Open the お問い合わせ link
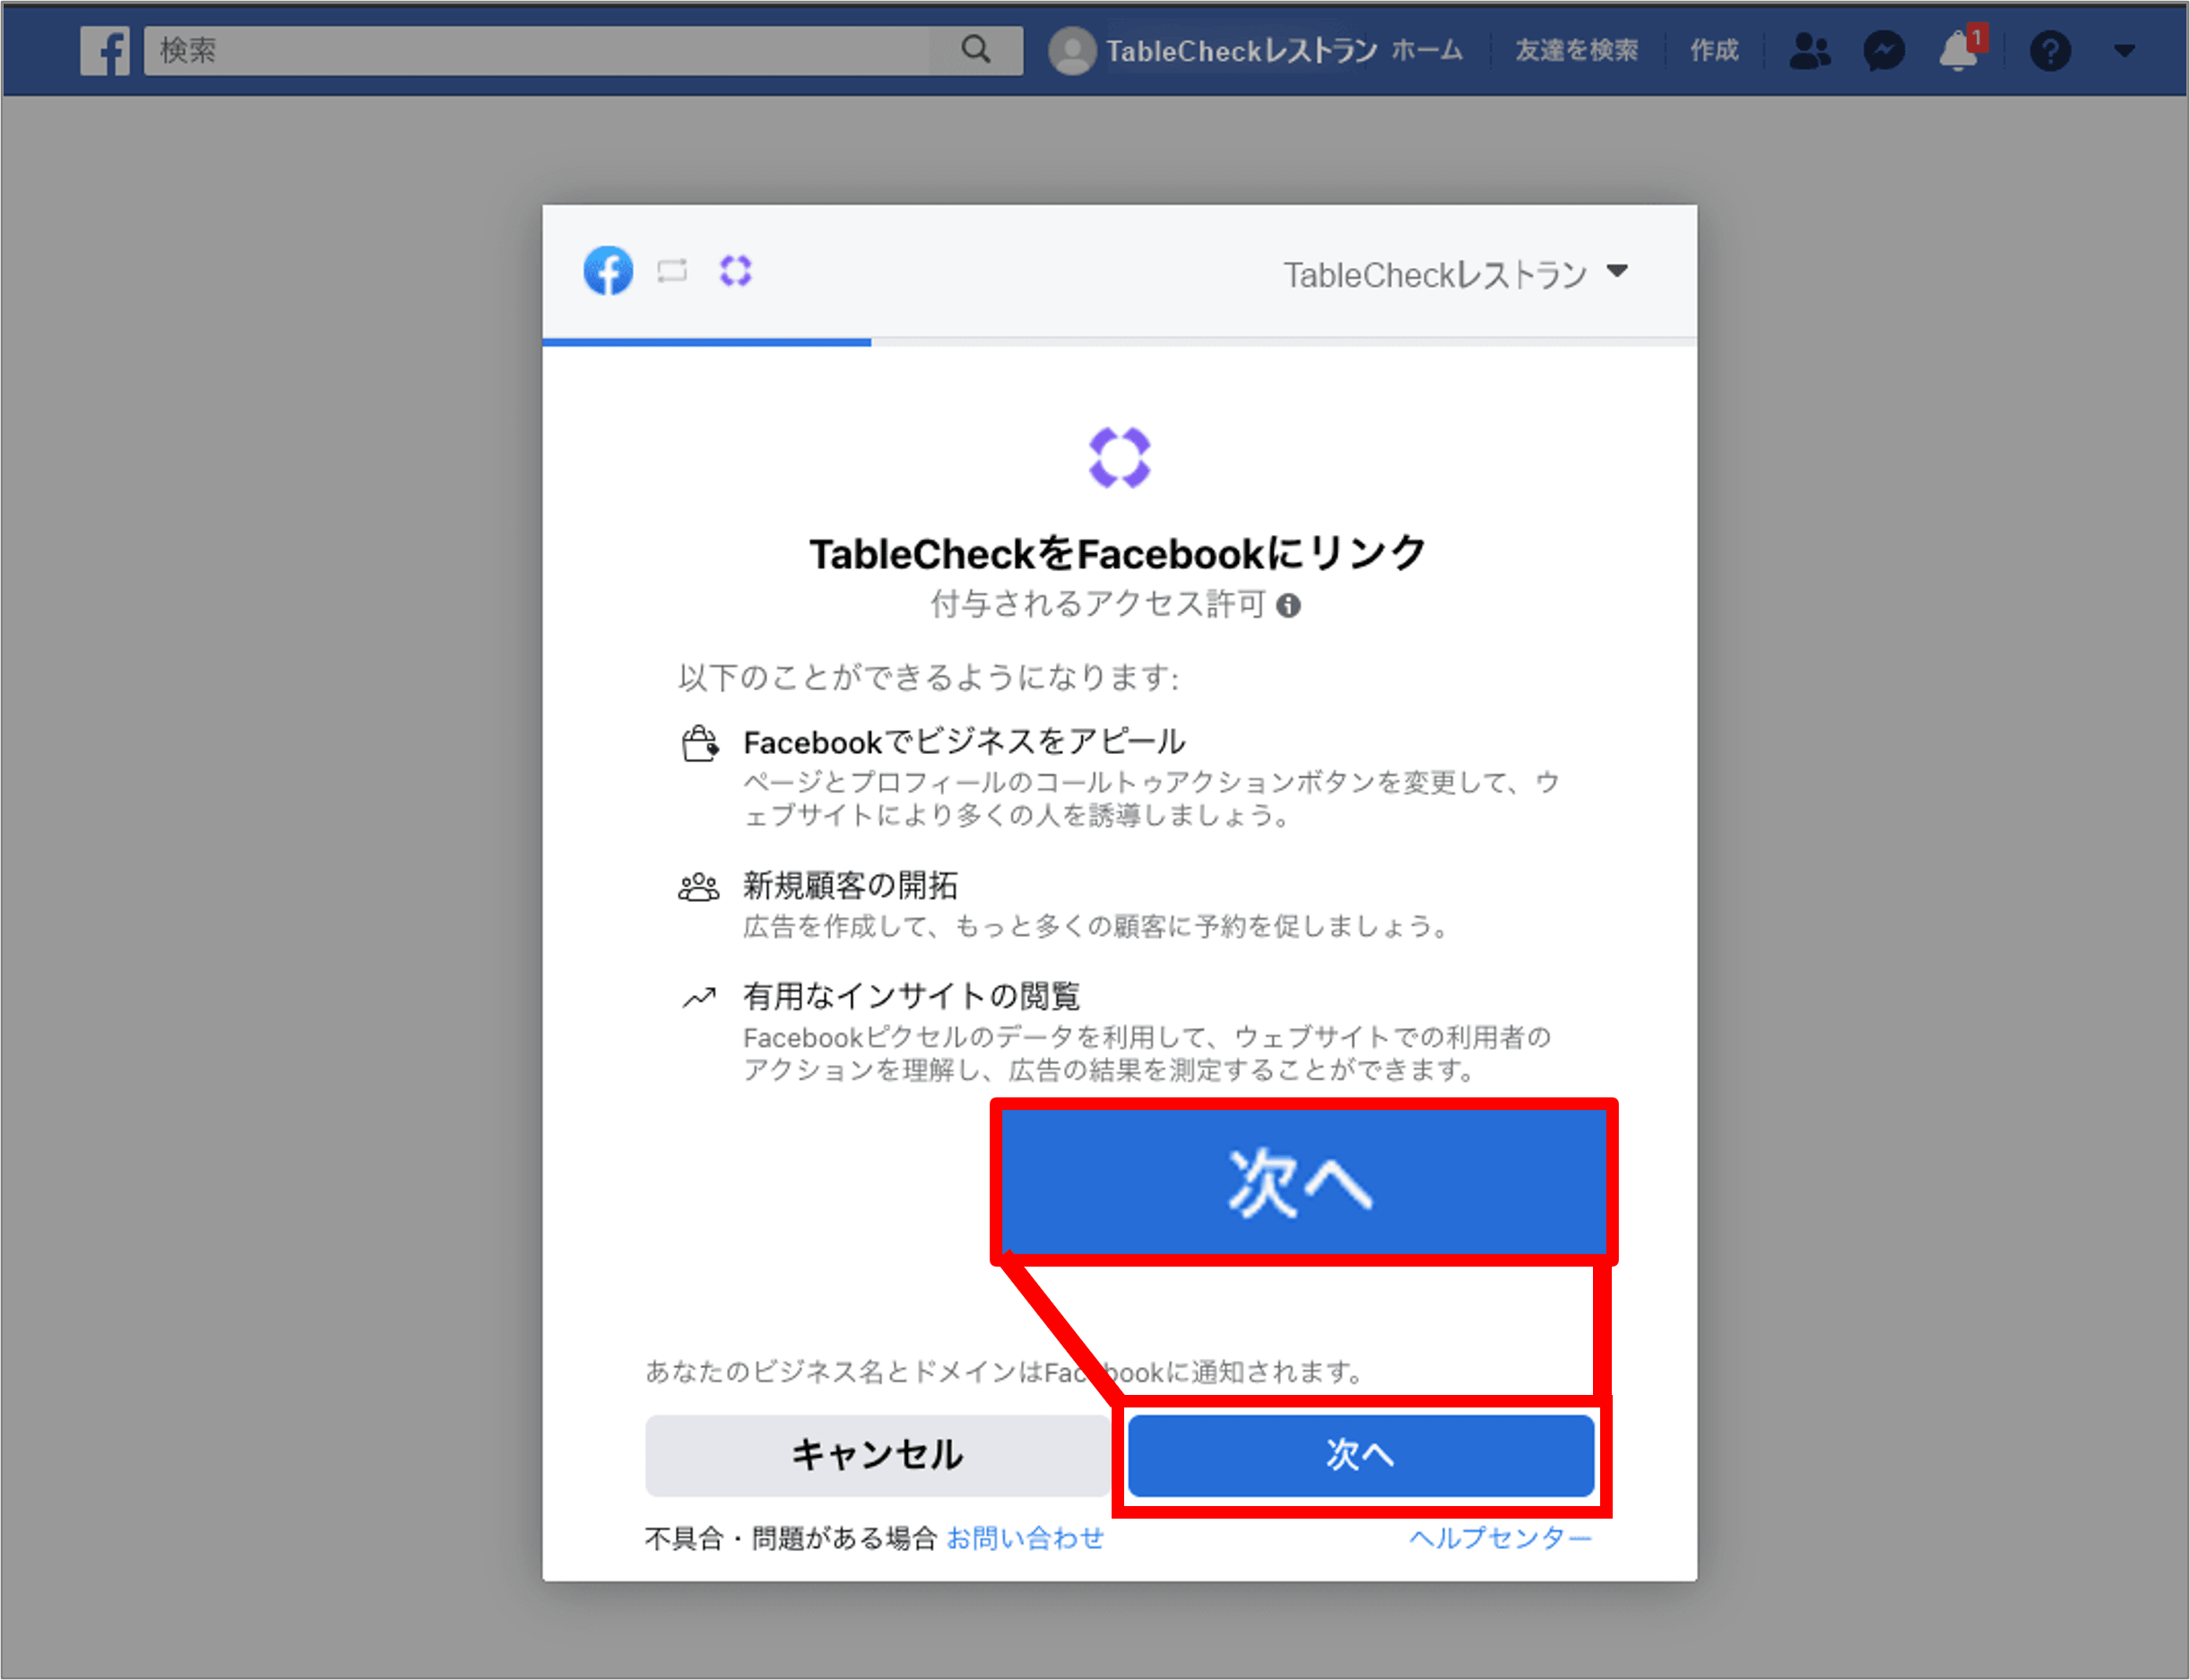The height and width of the screenshot is (1680, 2190). click(1024, 1537)
